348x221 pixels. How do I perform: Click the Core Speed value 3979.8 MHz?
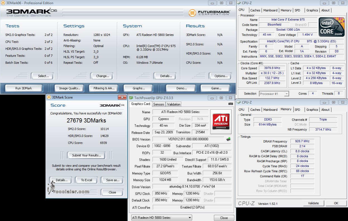click(x=272, y=68)
